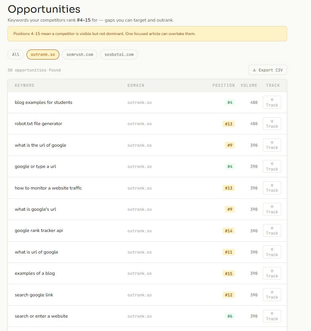Filter by semrush.com domain
311x331 pixels.
(80, 54)
